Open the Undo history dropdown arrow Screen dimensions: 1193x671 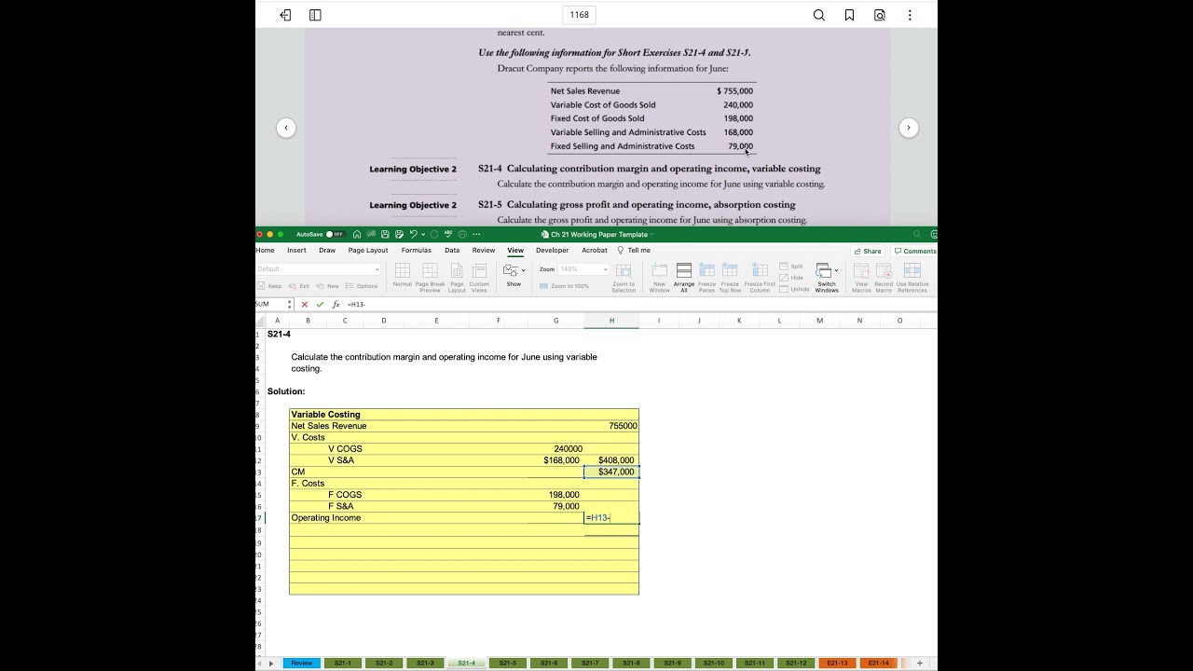[x=421, y=234]
